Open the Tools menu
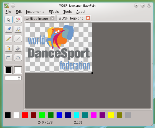 67,12
